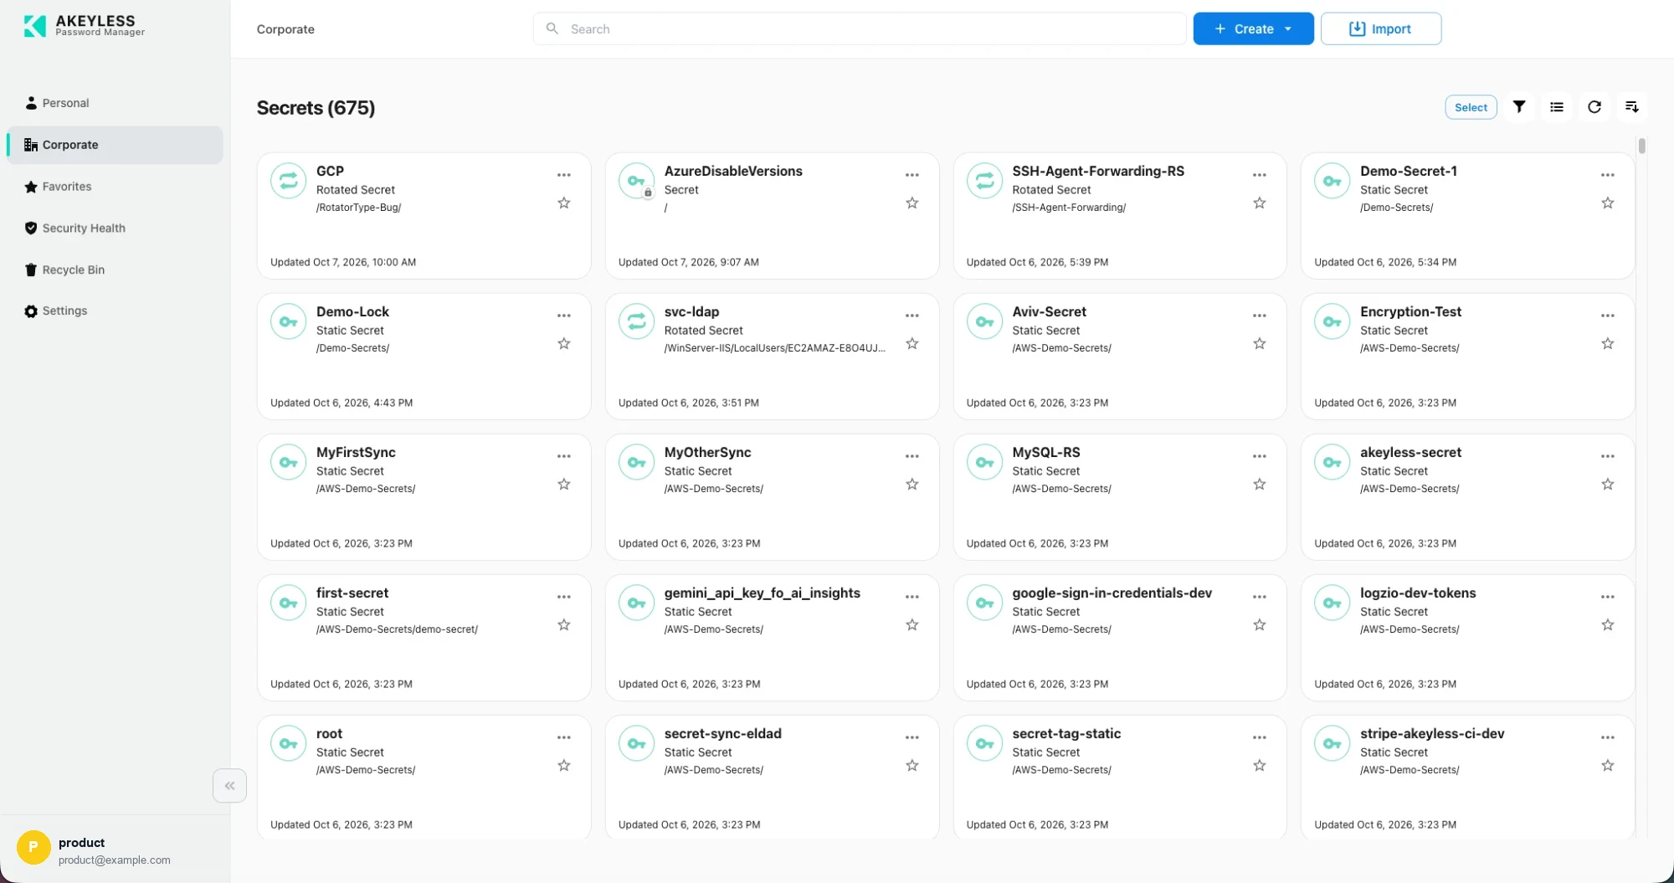1674x883 pixels.
Task: Click the svc-ldap rotation icon
Action: point(636,321)
